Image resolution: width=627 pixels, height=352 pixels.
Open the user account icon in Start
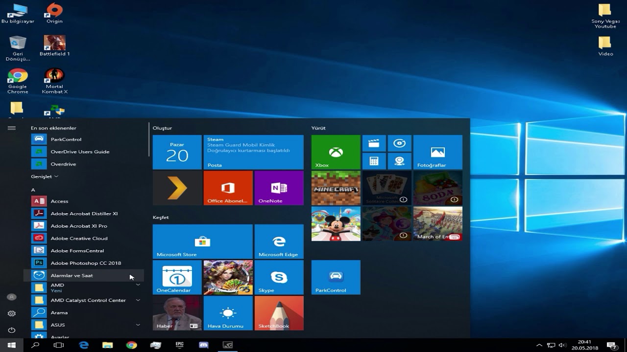pos(12,297)
